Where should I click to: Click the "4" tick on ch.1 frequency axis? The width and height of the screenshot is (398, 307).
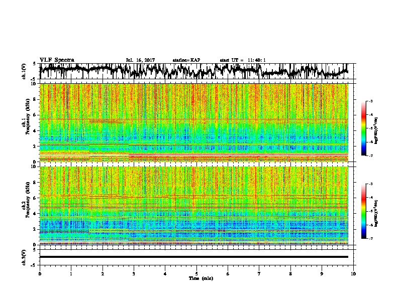click(x=35, y=131)
